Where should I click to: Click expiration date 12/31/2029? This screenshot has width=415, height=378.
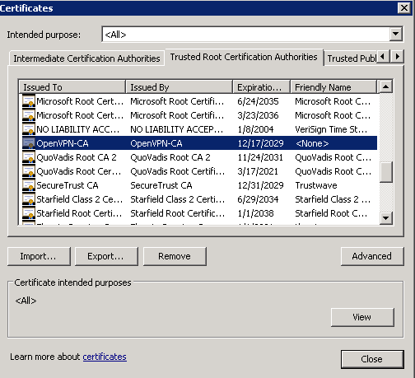click(260, 185)
